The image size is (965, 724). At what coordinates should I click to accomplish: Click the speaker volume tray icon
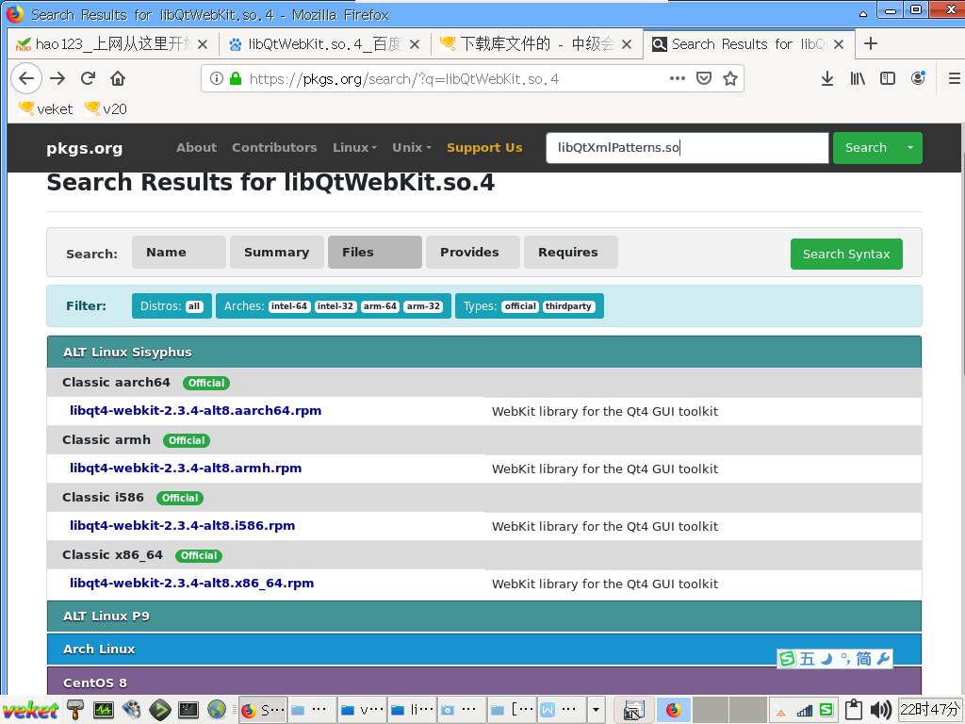coord(881,710)
